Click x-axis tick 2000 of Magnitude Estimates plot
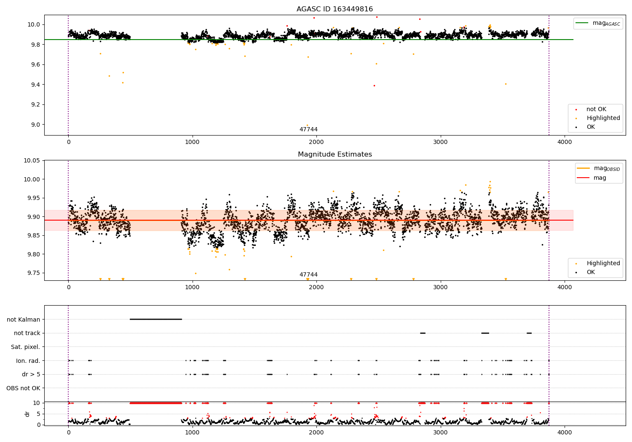The image size is (632, 442). 316,287
